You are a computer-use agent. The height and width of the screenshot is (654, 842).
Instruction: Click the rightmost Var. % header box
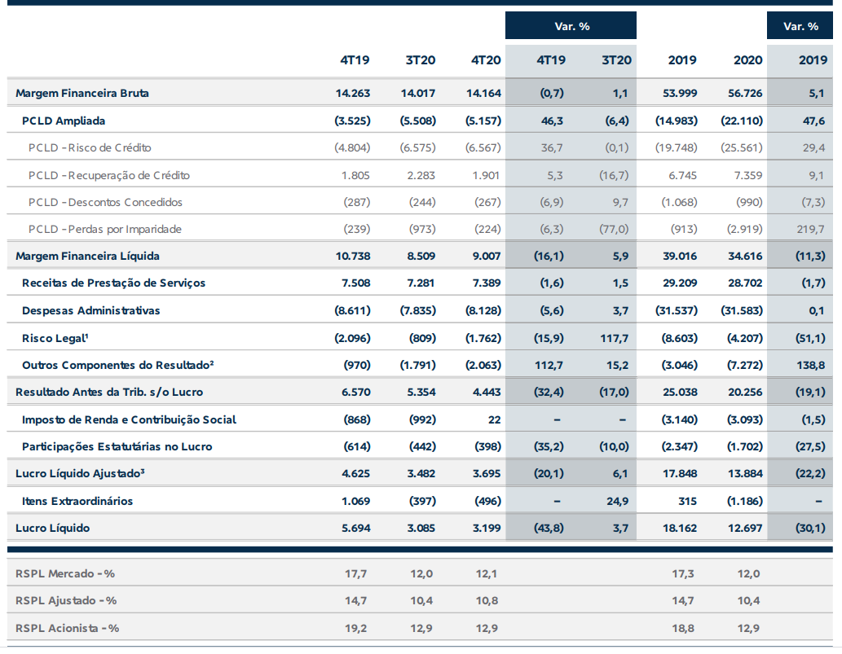click(800, 25)
